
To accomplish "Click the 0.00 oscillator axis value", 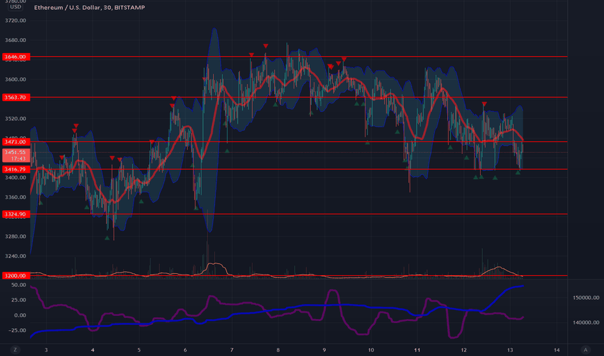I will [20, 315].
